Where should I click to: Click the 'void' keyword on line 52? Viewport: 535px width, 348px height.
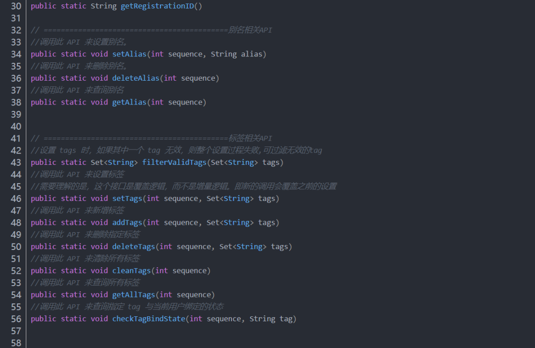[99, 271]
